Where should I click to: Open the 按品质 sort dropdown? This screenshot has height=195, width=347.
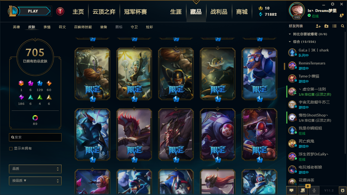coord(35,181)
